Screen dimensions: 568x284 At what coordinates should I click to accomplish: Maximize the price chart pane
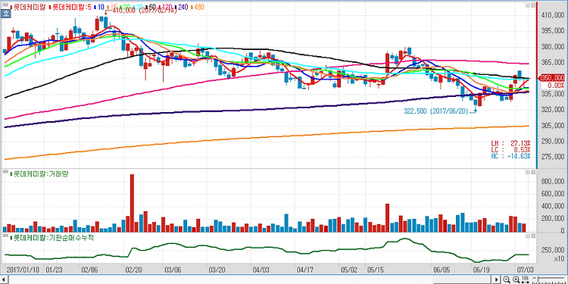click(533, 5)
